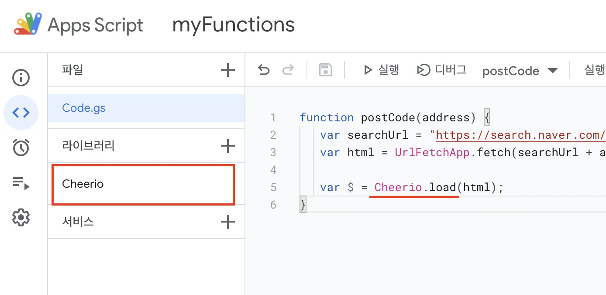Viewport: 606px width, 295px height.
Task: Open the triggers alarm clock icon
Action: (x=21, y=147)
